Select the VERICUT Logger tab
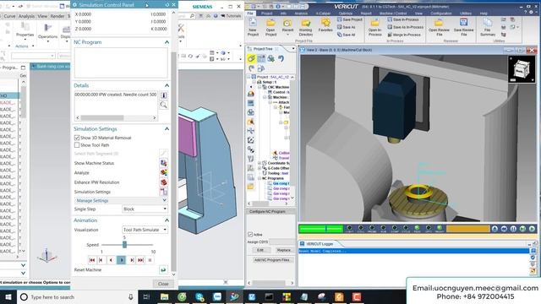 pos(320,244)
